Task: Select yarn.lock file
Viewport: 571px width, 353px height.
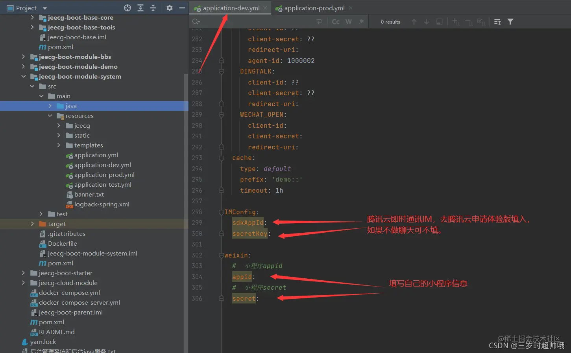Action: coord(43,342)
